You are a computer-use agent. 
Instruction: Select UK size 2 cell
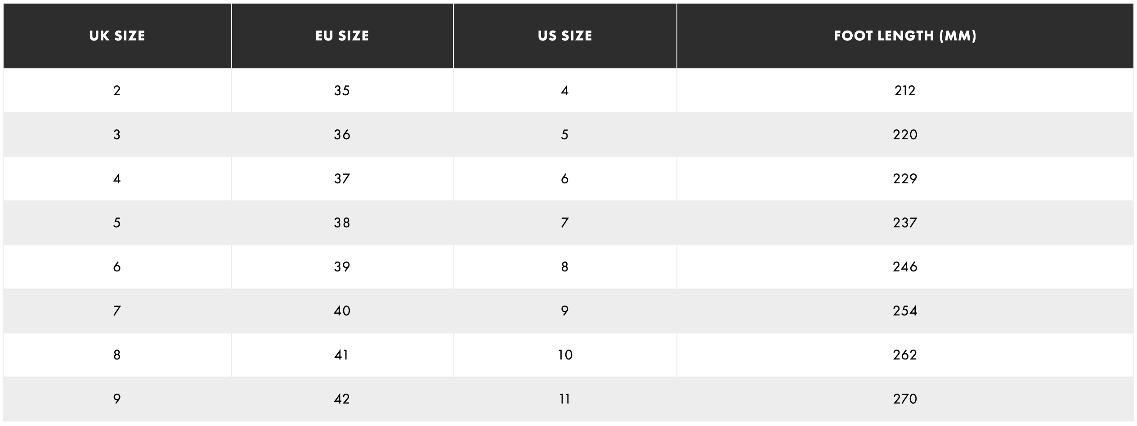click(x=117, y=91)
